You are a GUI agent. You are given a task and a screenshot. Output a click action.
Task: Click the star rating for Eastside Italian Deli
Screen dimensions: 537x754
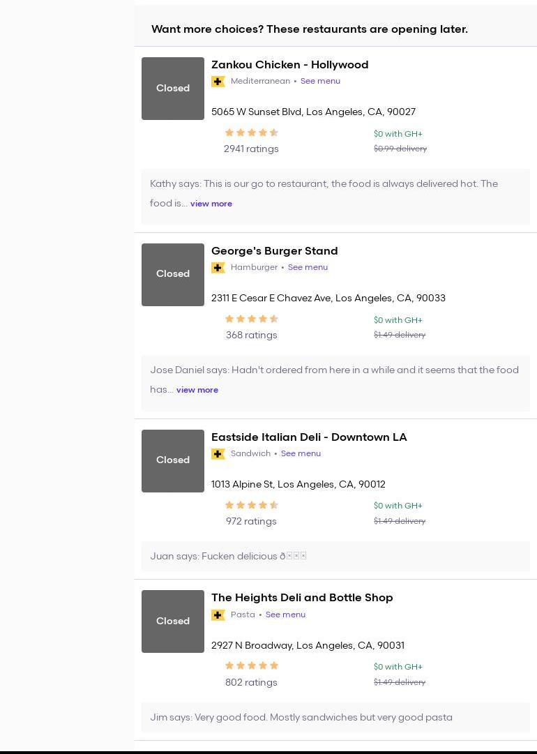pos(251,505)
